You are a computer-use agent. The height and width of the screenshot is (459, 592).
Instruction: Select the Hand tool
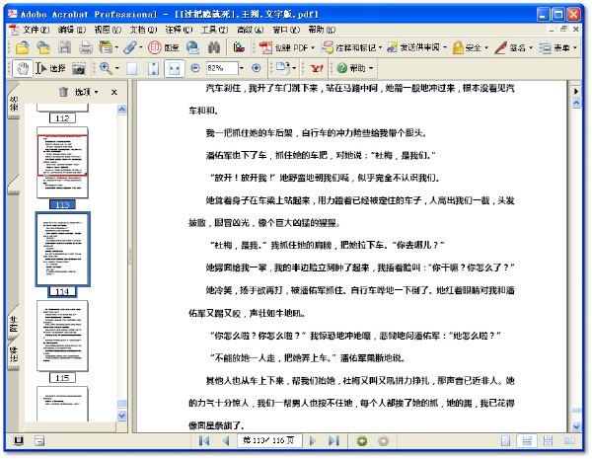[23, 68]
